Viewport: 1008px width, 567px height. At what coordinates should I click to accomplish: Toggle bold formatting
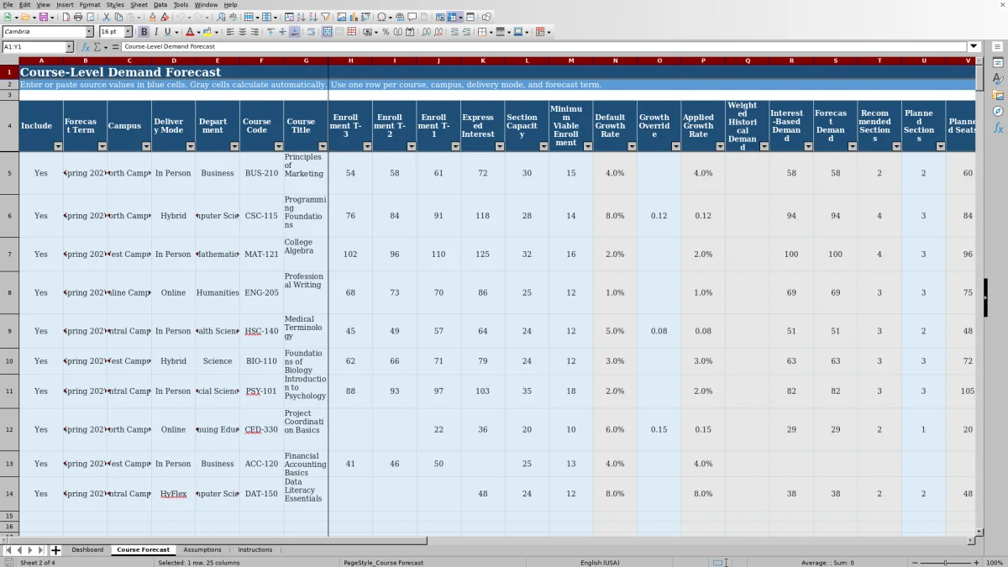(x=144, y=32)
